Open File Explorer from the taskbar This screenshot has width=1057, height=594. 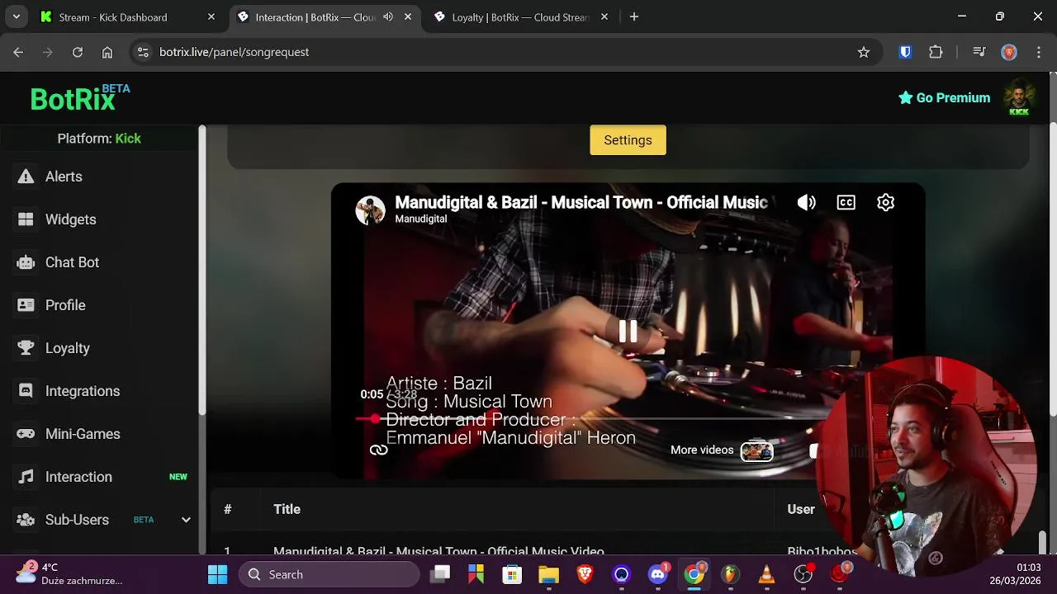click(548, 574)
